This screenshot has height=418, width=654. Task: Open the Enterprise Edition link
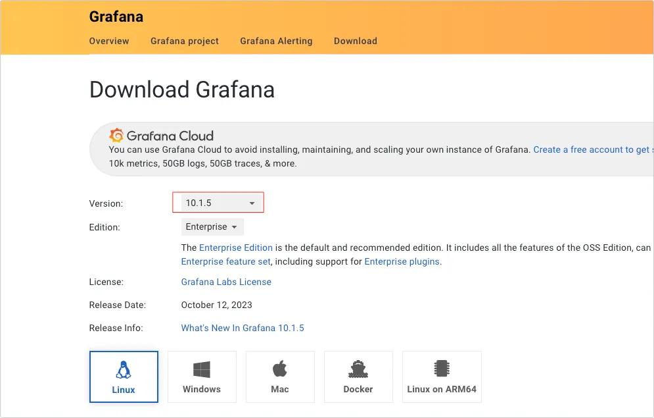(x=236, y=248)
